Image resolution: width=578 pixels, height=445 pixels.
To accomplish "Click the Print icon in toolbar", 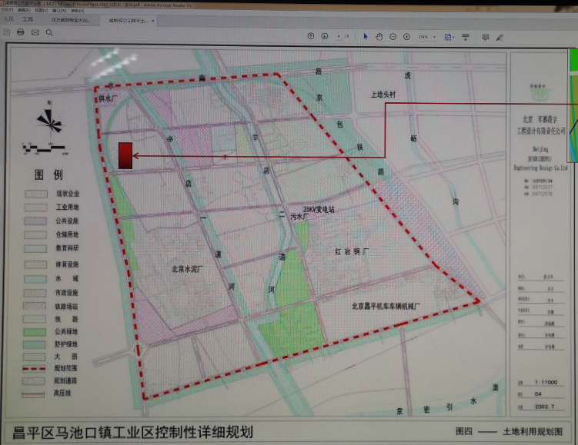I will coord(22,32).
